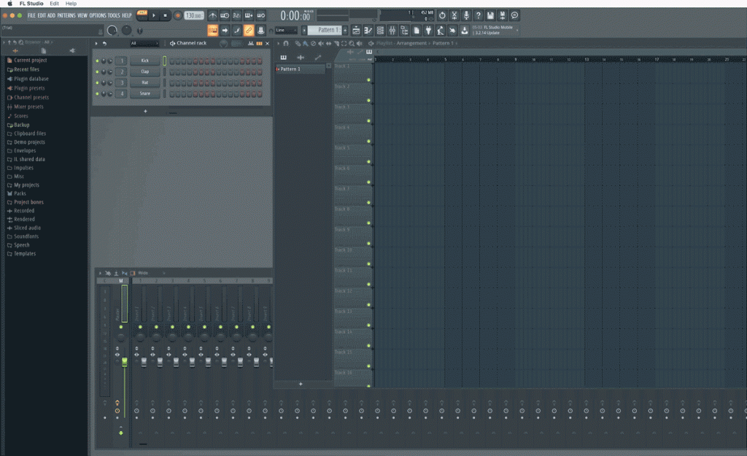Click the recording countdown icon in the toolbar
Screen dimensions: 747x456
pyautogui.click(x=238, y=15)
